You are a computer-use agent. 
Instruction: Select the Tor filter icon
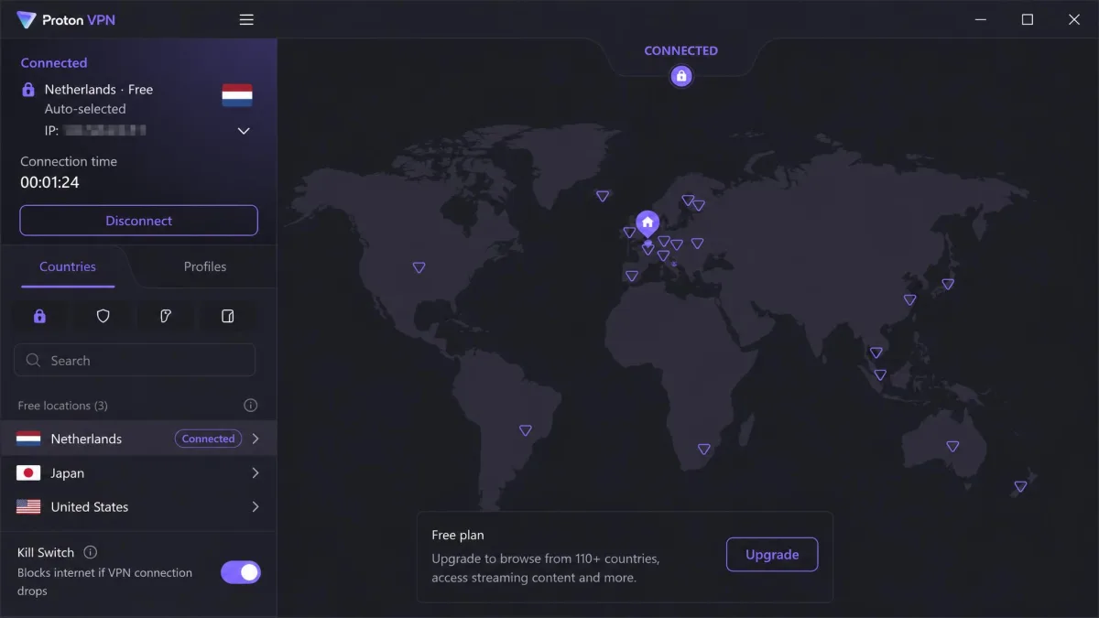point(166,316)
